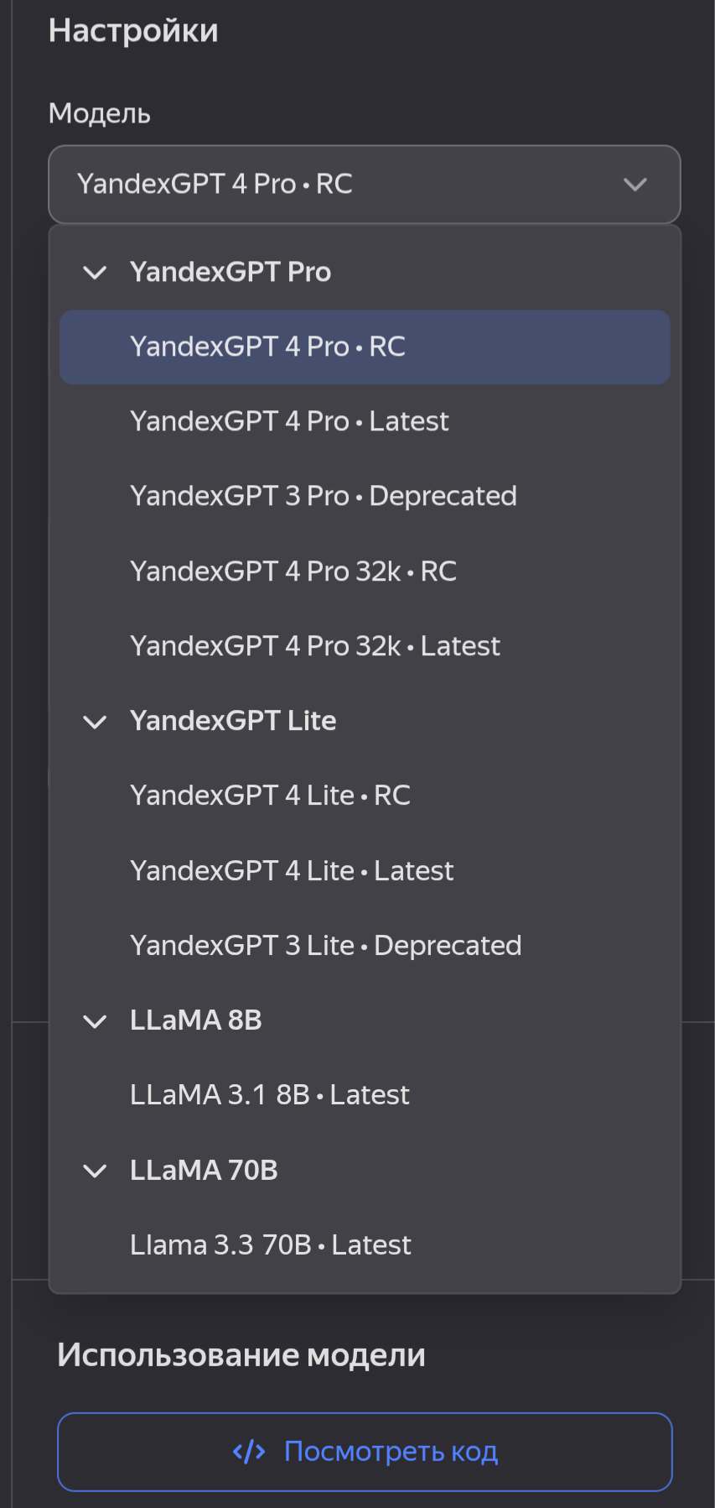Click the code brackets icon on Посмотреть код
Viewport: 715px width, 1508px height.
point(249,1452)
